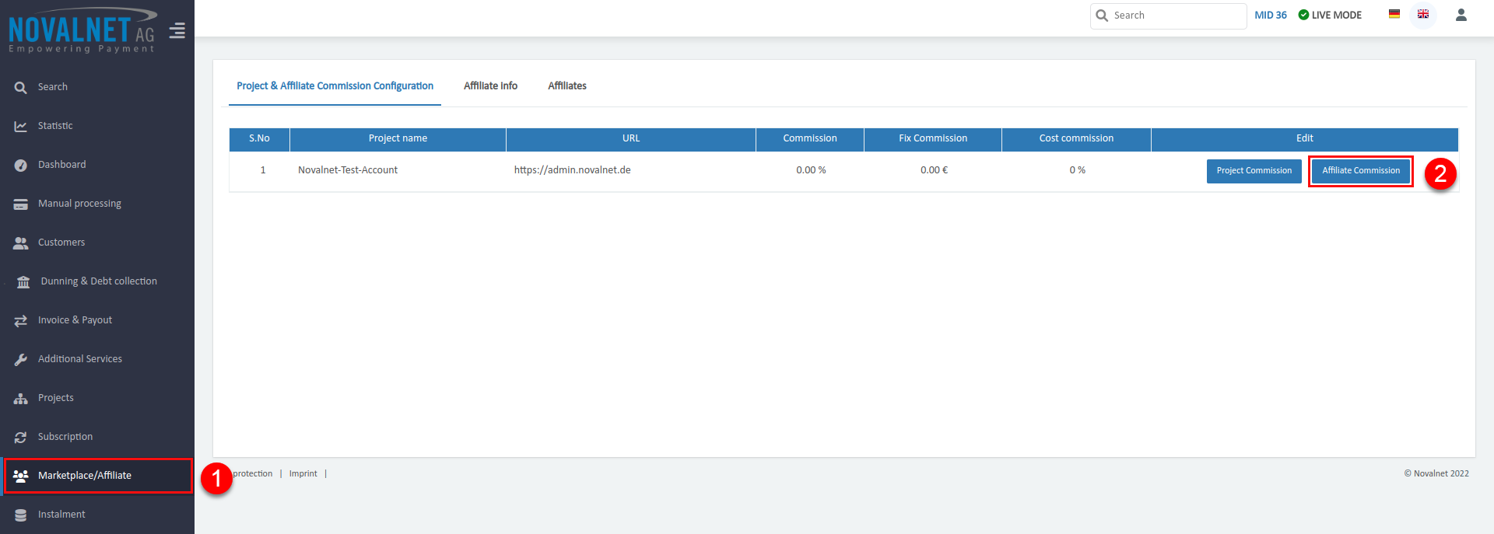This screenshot has height=534, width=1494.
Task: Open Manual processing in the sidebar
Action: tap(79, 204)
